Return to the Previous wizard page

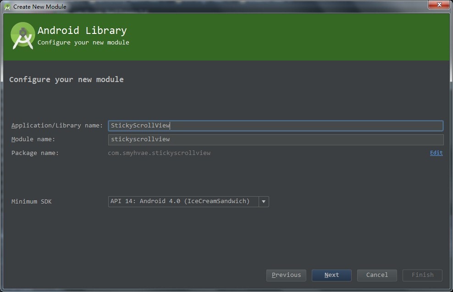click(x=286, y=275)
